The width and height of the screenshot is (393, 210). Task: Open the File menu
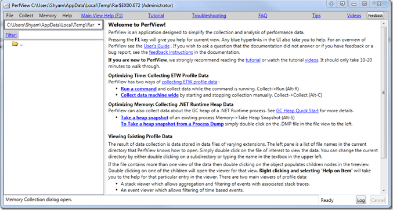pyautogui.click(x=10, y=16)
